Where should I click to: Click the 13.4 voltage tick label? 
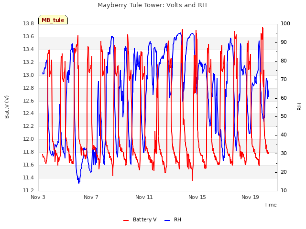pos(29,50)
